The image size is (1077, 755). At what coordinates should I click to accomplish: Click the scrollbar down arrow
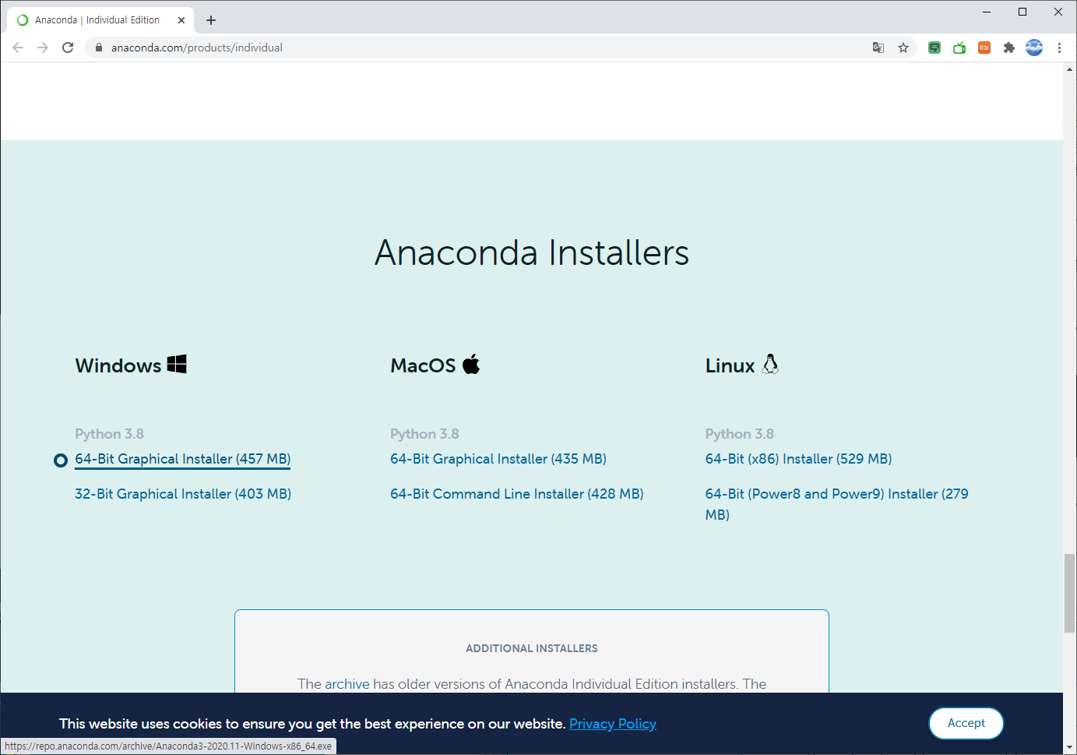click(1070, 748)
